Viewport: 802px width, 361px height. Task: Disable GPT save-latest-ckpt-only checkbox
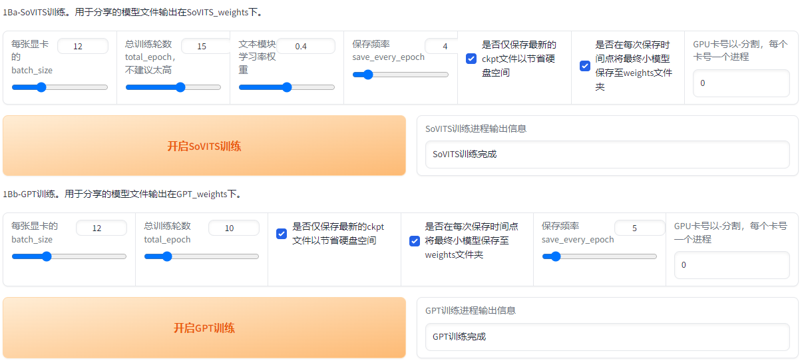pyautogui.click(x=282, y=234)
